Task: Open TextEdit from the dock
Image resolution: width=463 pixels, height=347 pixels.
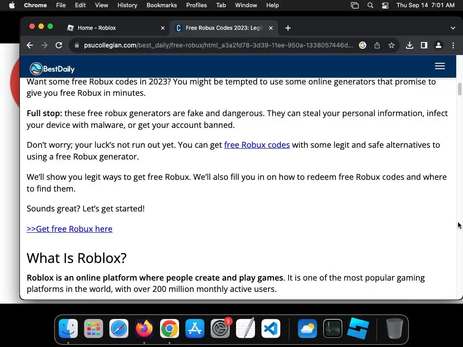Action: [246, 328]
